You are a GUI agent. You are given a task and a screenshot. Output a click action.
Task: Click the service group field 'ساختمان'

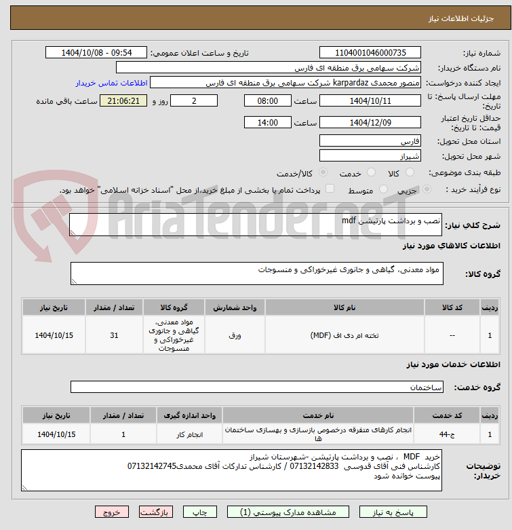coord(256,387)
